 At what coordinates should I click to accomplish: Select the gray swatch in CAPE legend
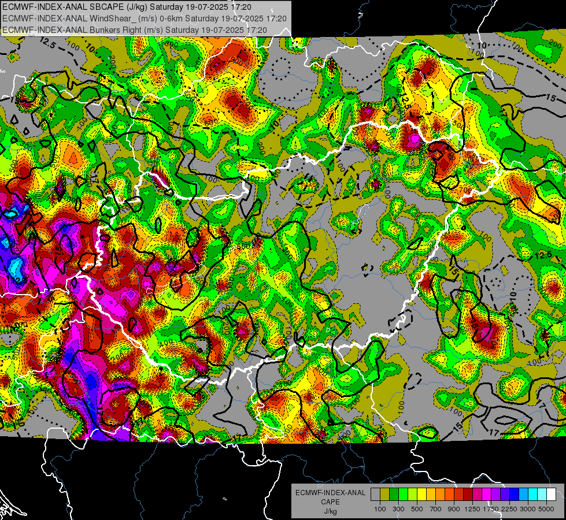point(375,495)
